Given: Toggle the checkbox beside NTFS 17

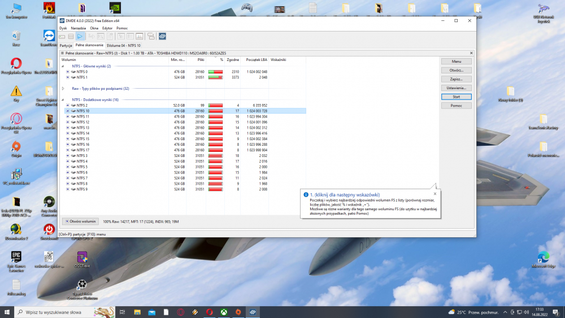Looking at the screenshot, I should click(67, 150).
